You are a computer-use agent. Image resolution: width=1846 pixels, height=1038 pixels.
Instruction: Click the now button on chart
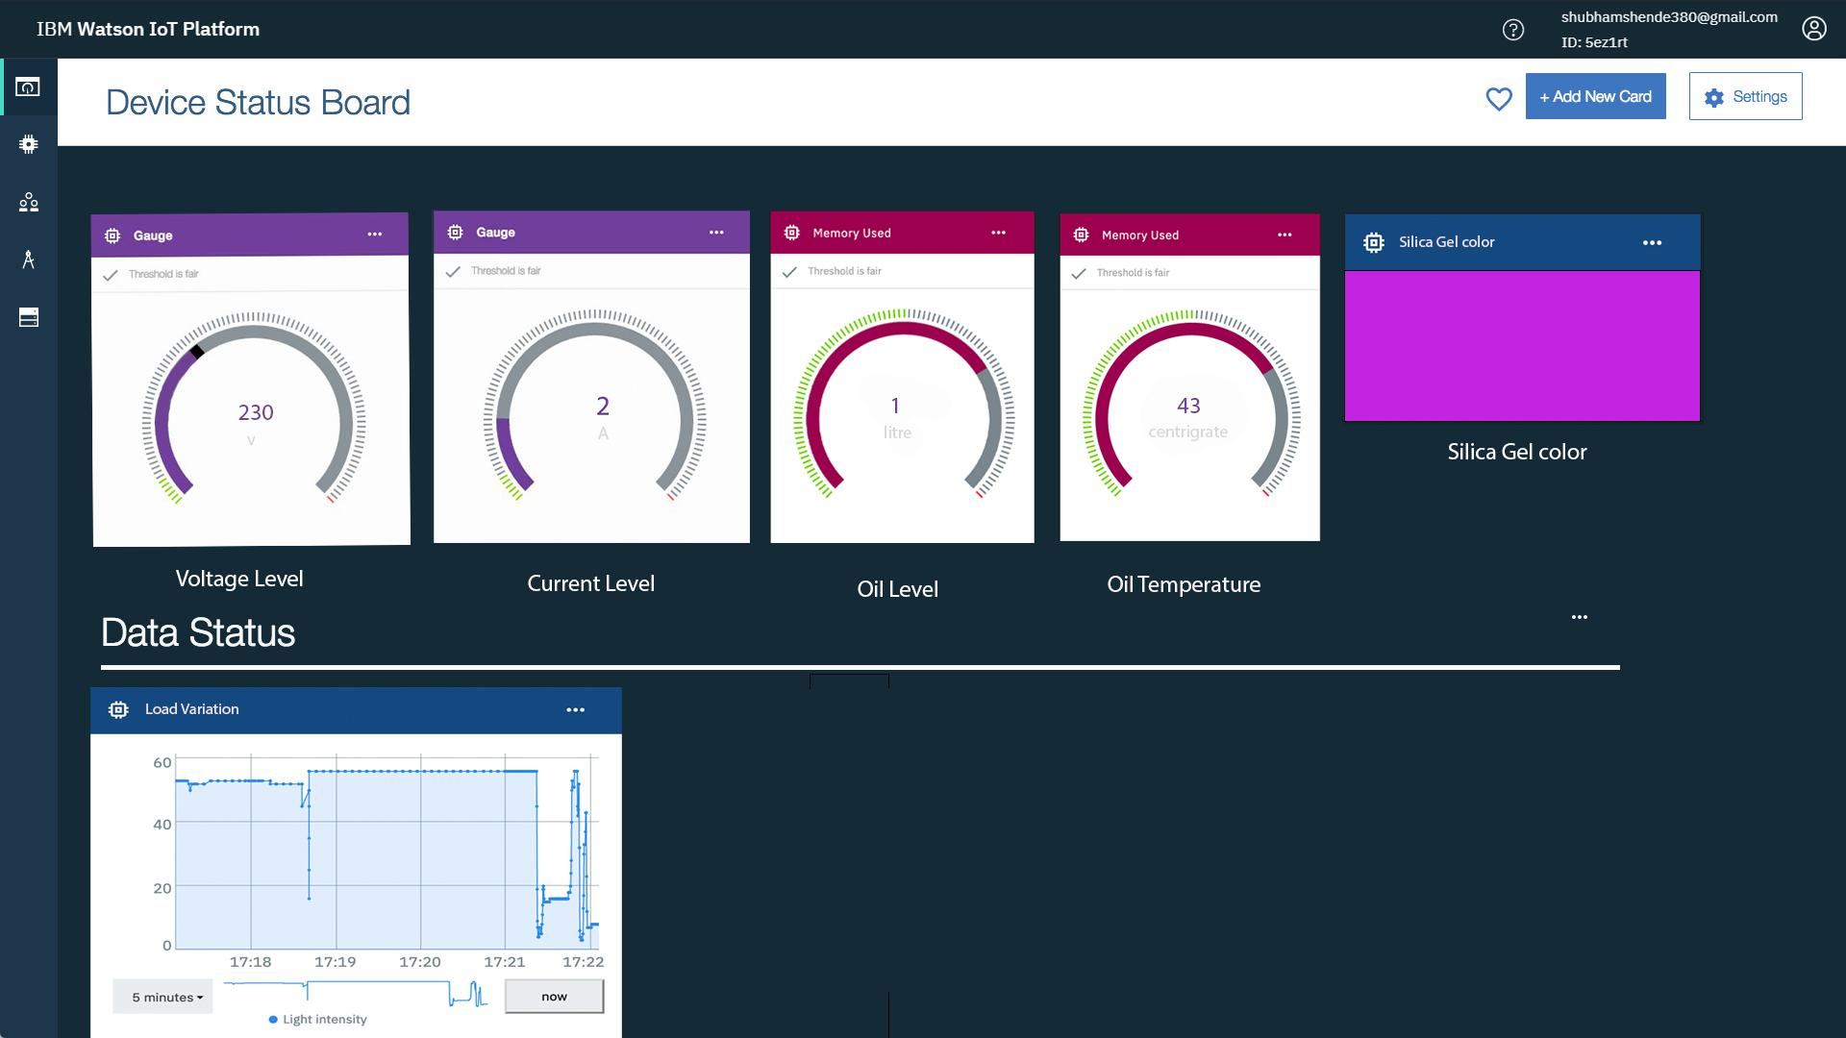pyautogui.click(x=554, y=997)
